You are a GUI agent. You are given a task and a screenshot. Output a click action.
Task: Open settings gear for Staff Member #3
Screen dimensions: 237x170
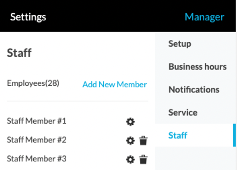tap(130, 159)
